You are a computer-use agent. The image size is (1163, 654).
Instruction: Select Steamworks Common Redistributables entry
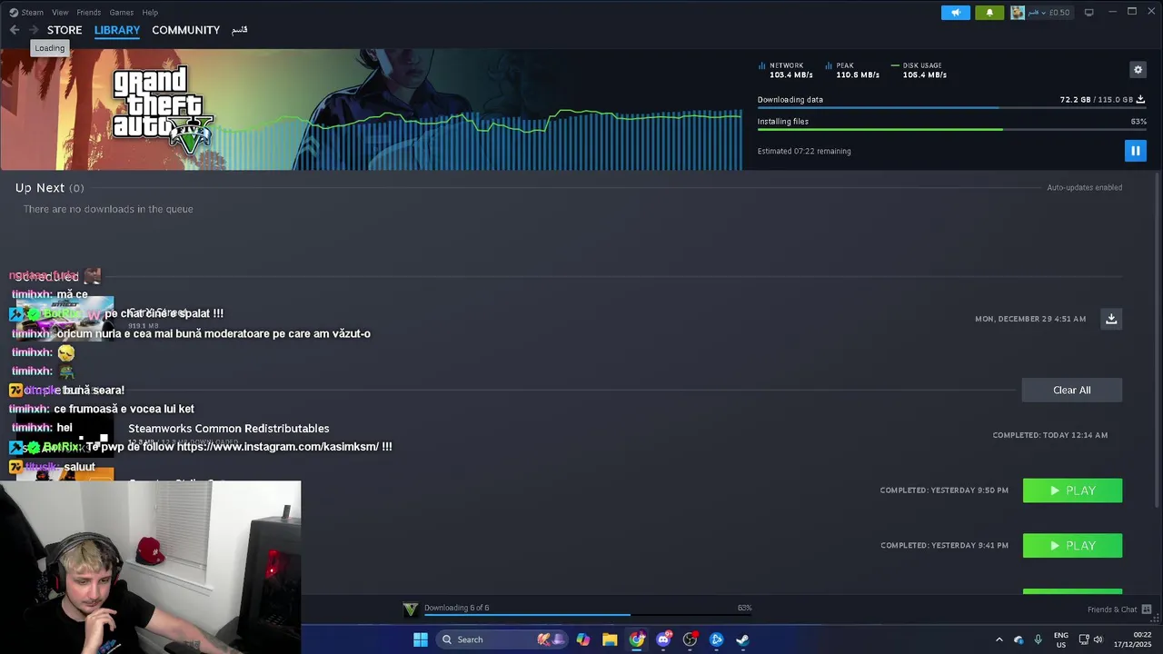click(229, 429)
